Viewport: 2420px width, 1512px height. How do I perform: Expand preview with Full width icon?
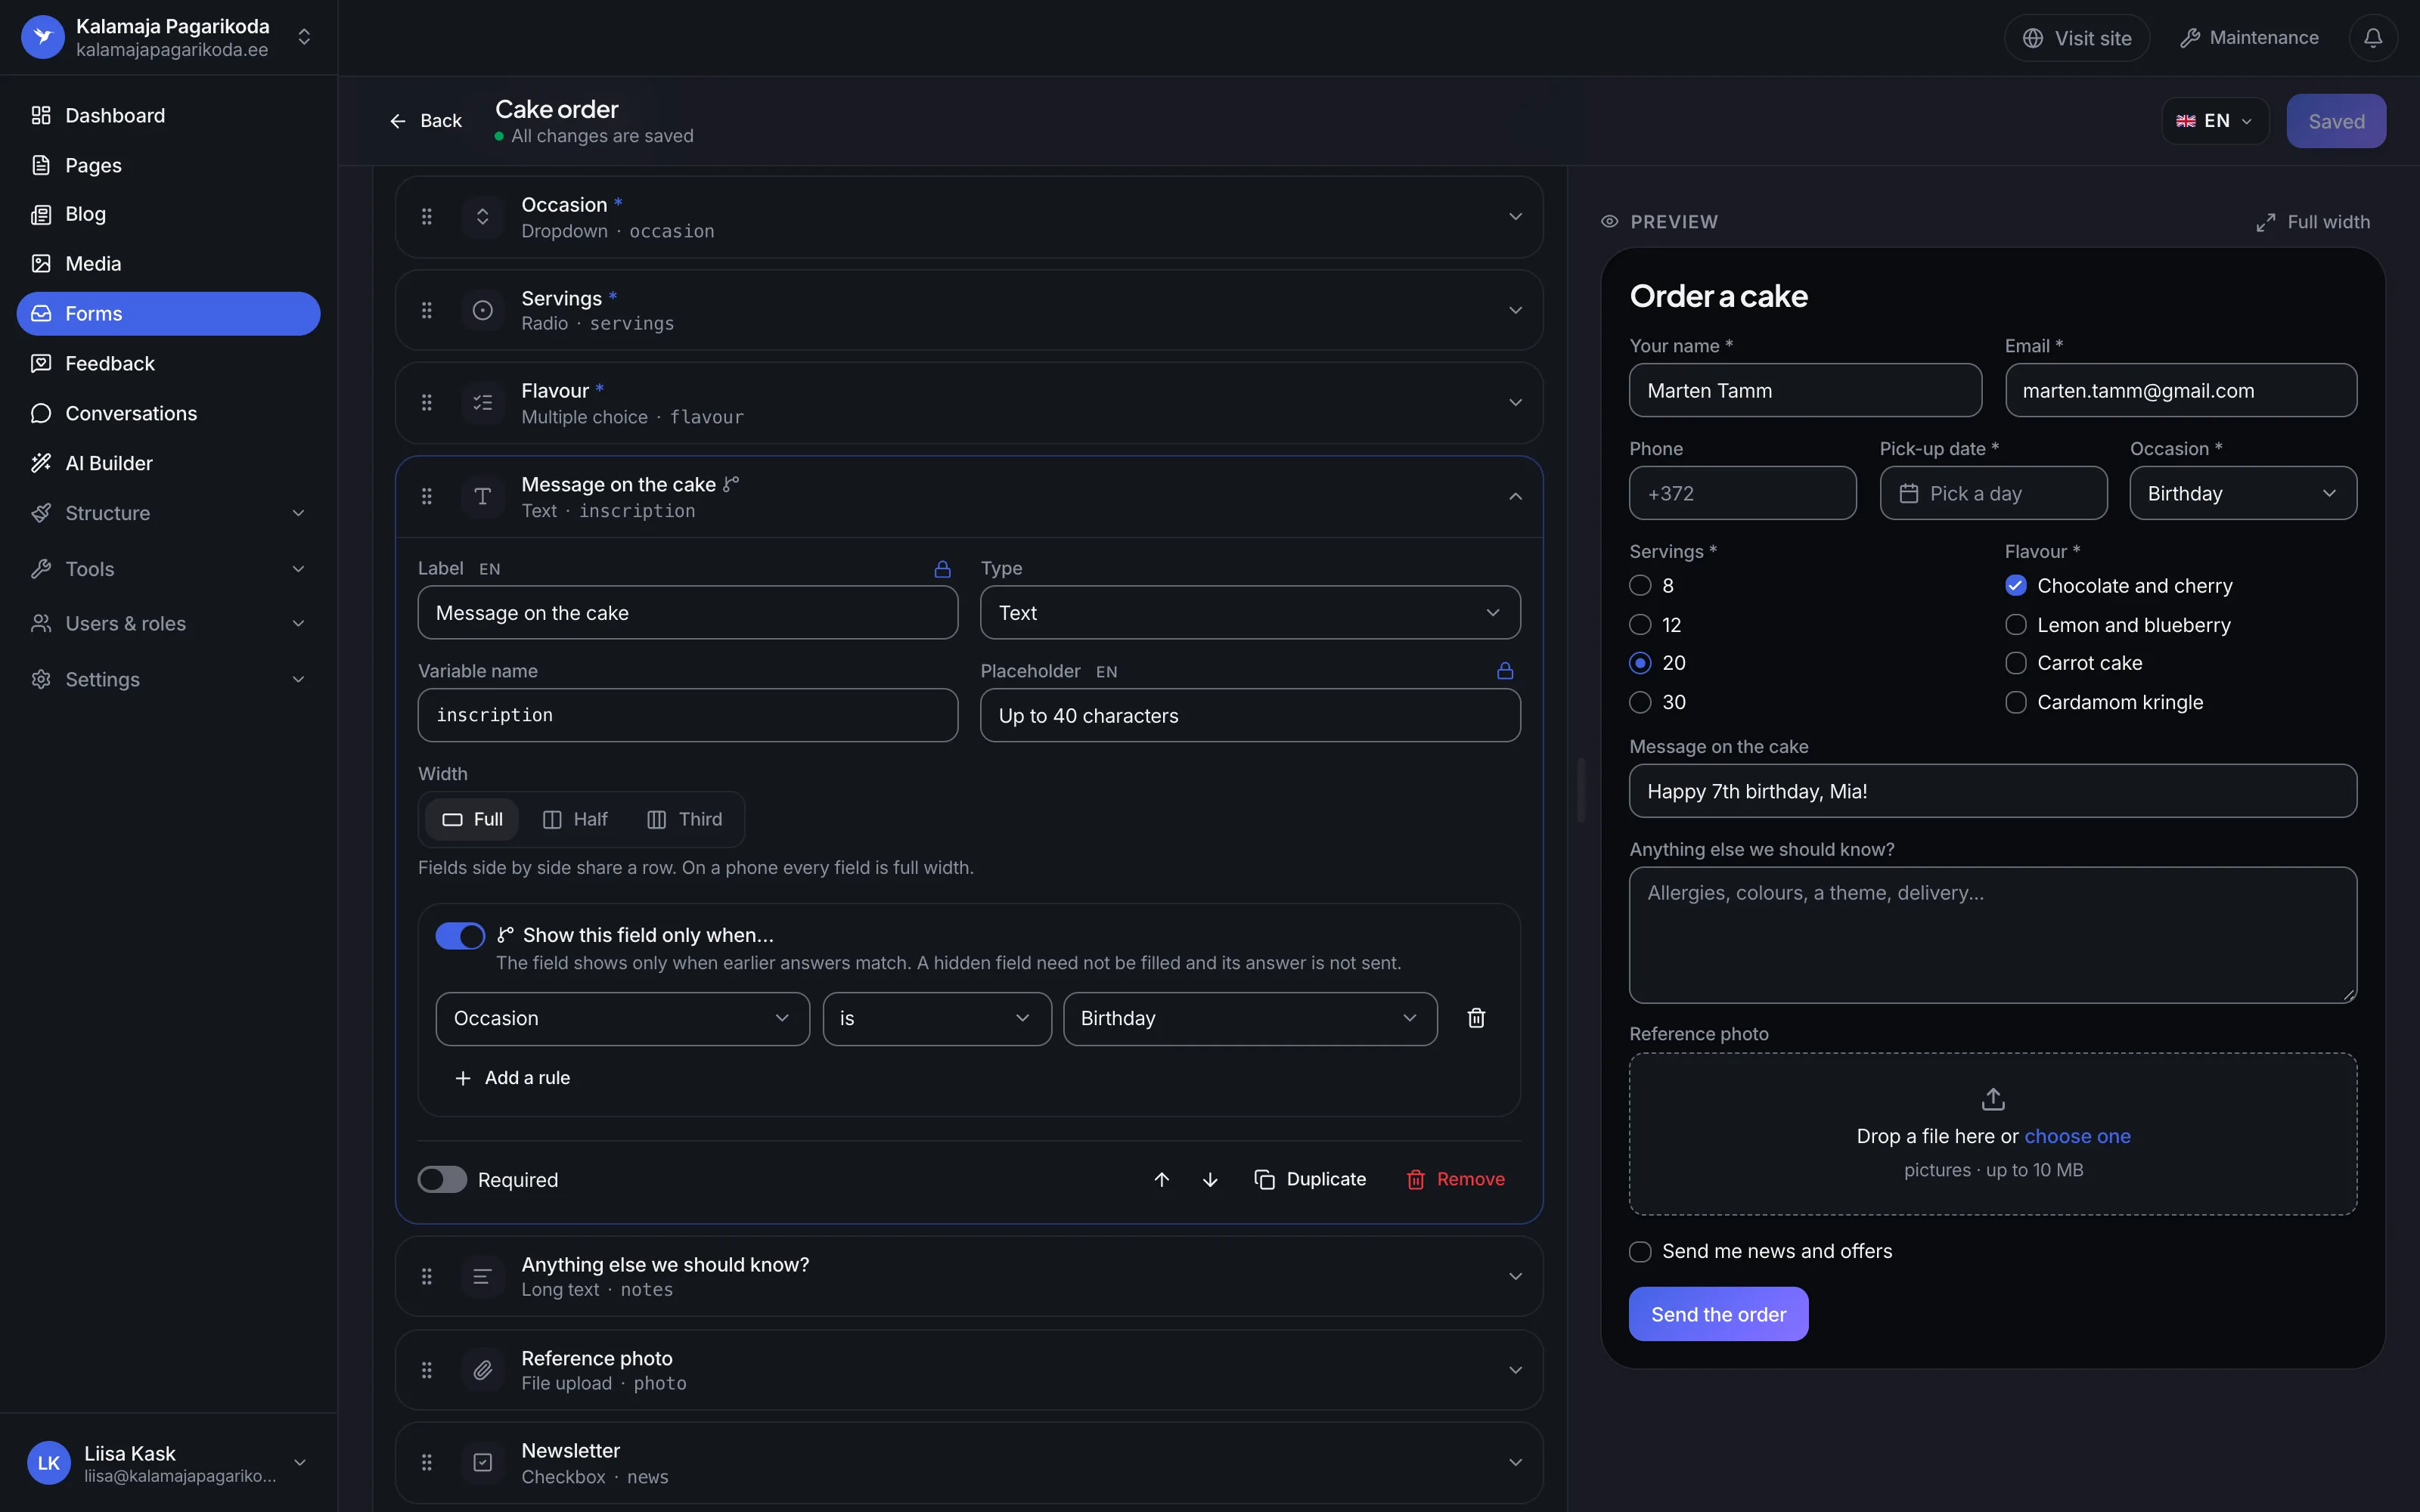(x=2266, y=222)
